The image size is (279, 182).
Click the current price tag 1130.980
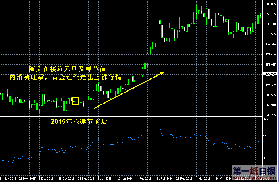[270, 74]
